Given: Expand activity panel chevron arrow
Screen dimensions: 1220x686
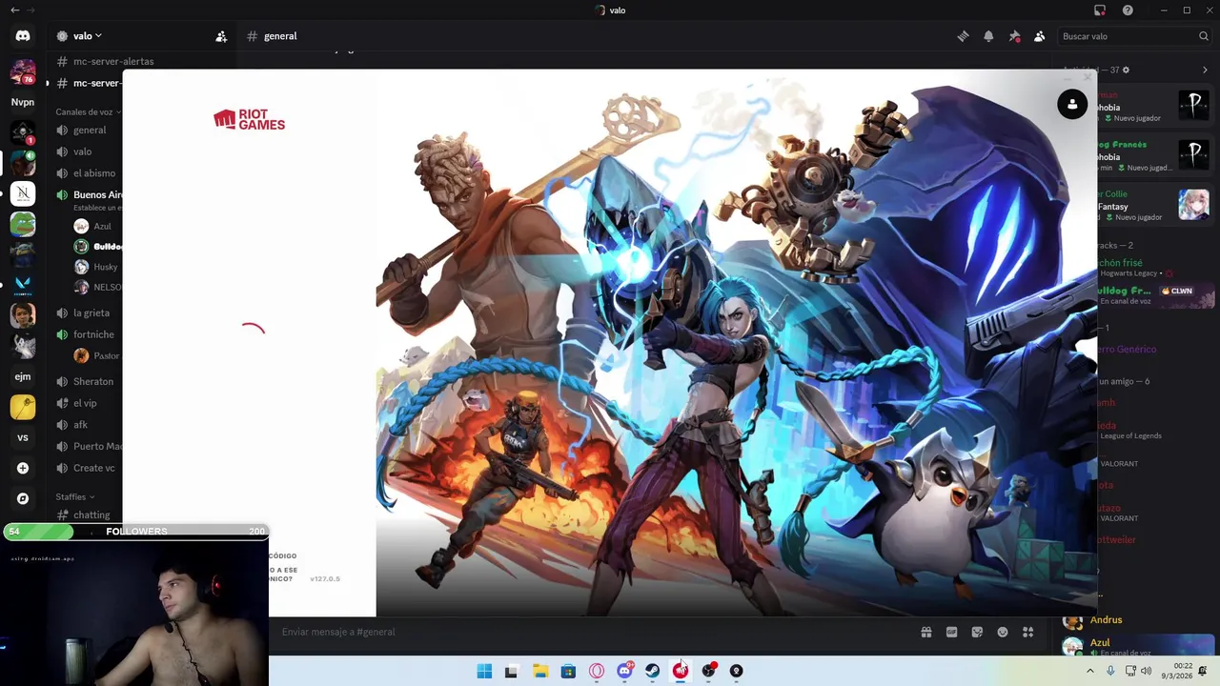Looking at the screenshot, I should [1205, 70].
